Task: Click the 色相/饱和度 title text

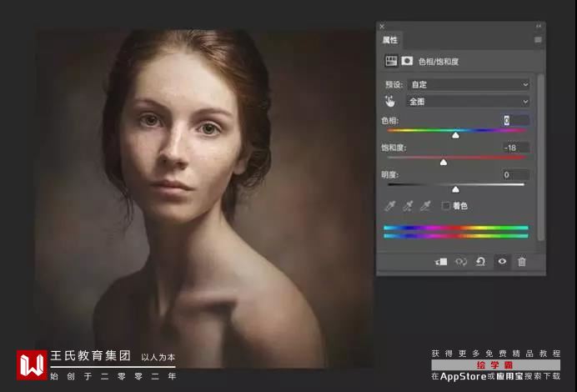Action: pos(439,62)
